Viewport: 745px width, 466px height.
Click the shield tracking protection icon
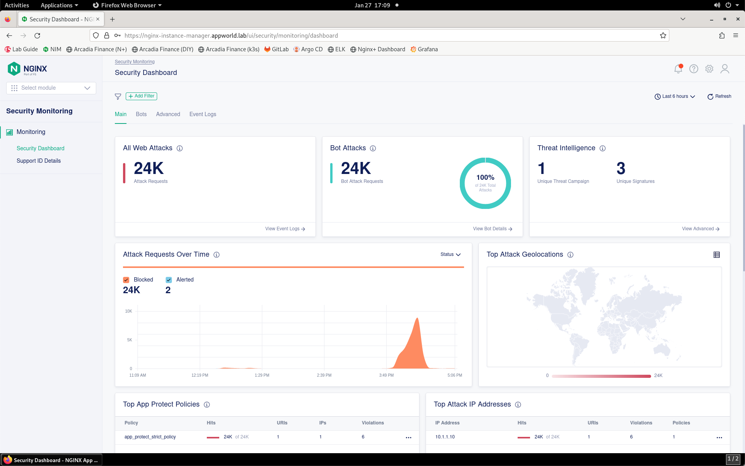click(96, 36)
